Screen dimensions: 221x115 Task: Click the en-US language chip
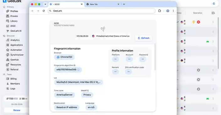click(x=91, y=108)
